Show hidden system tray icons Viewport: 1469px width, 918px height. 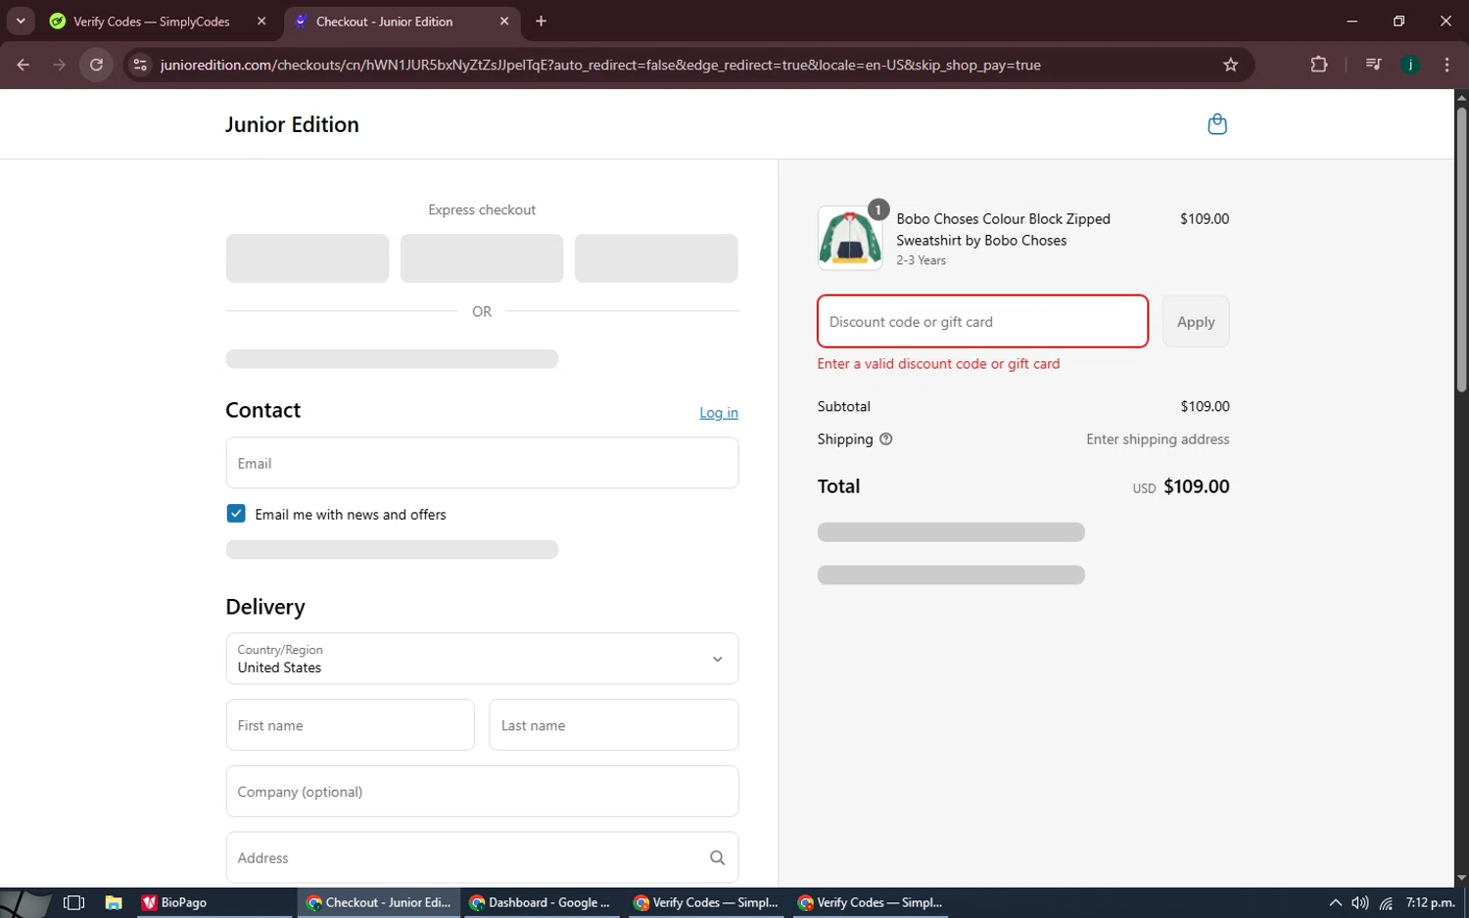(x=1335, y=902)
